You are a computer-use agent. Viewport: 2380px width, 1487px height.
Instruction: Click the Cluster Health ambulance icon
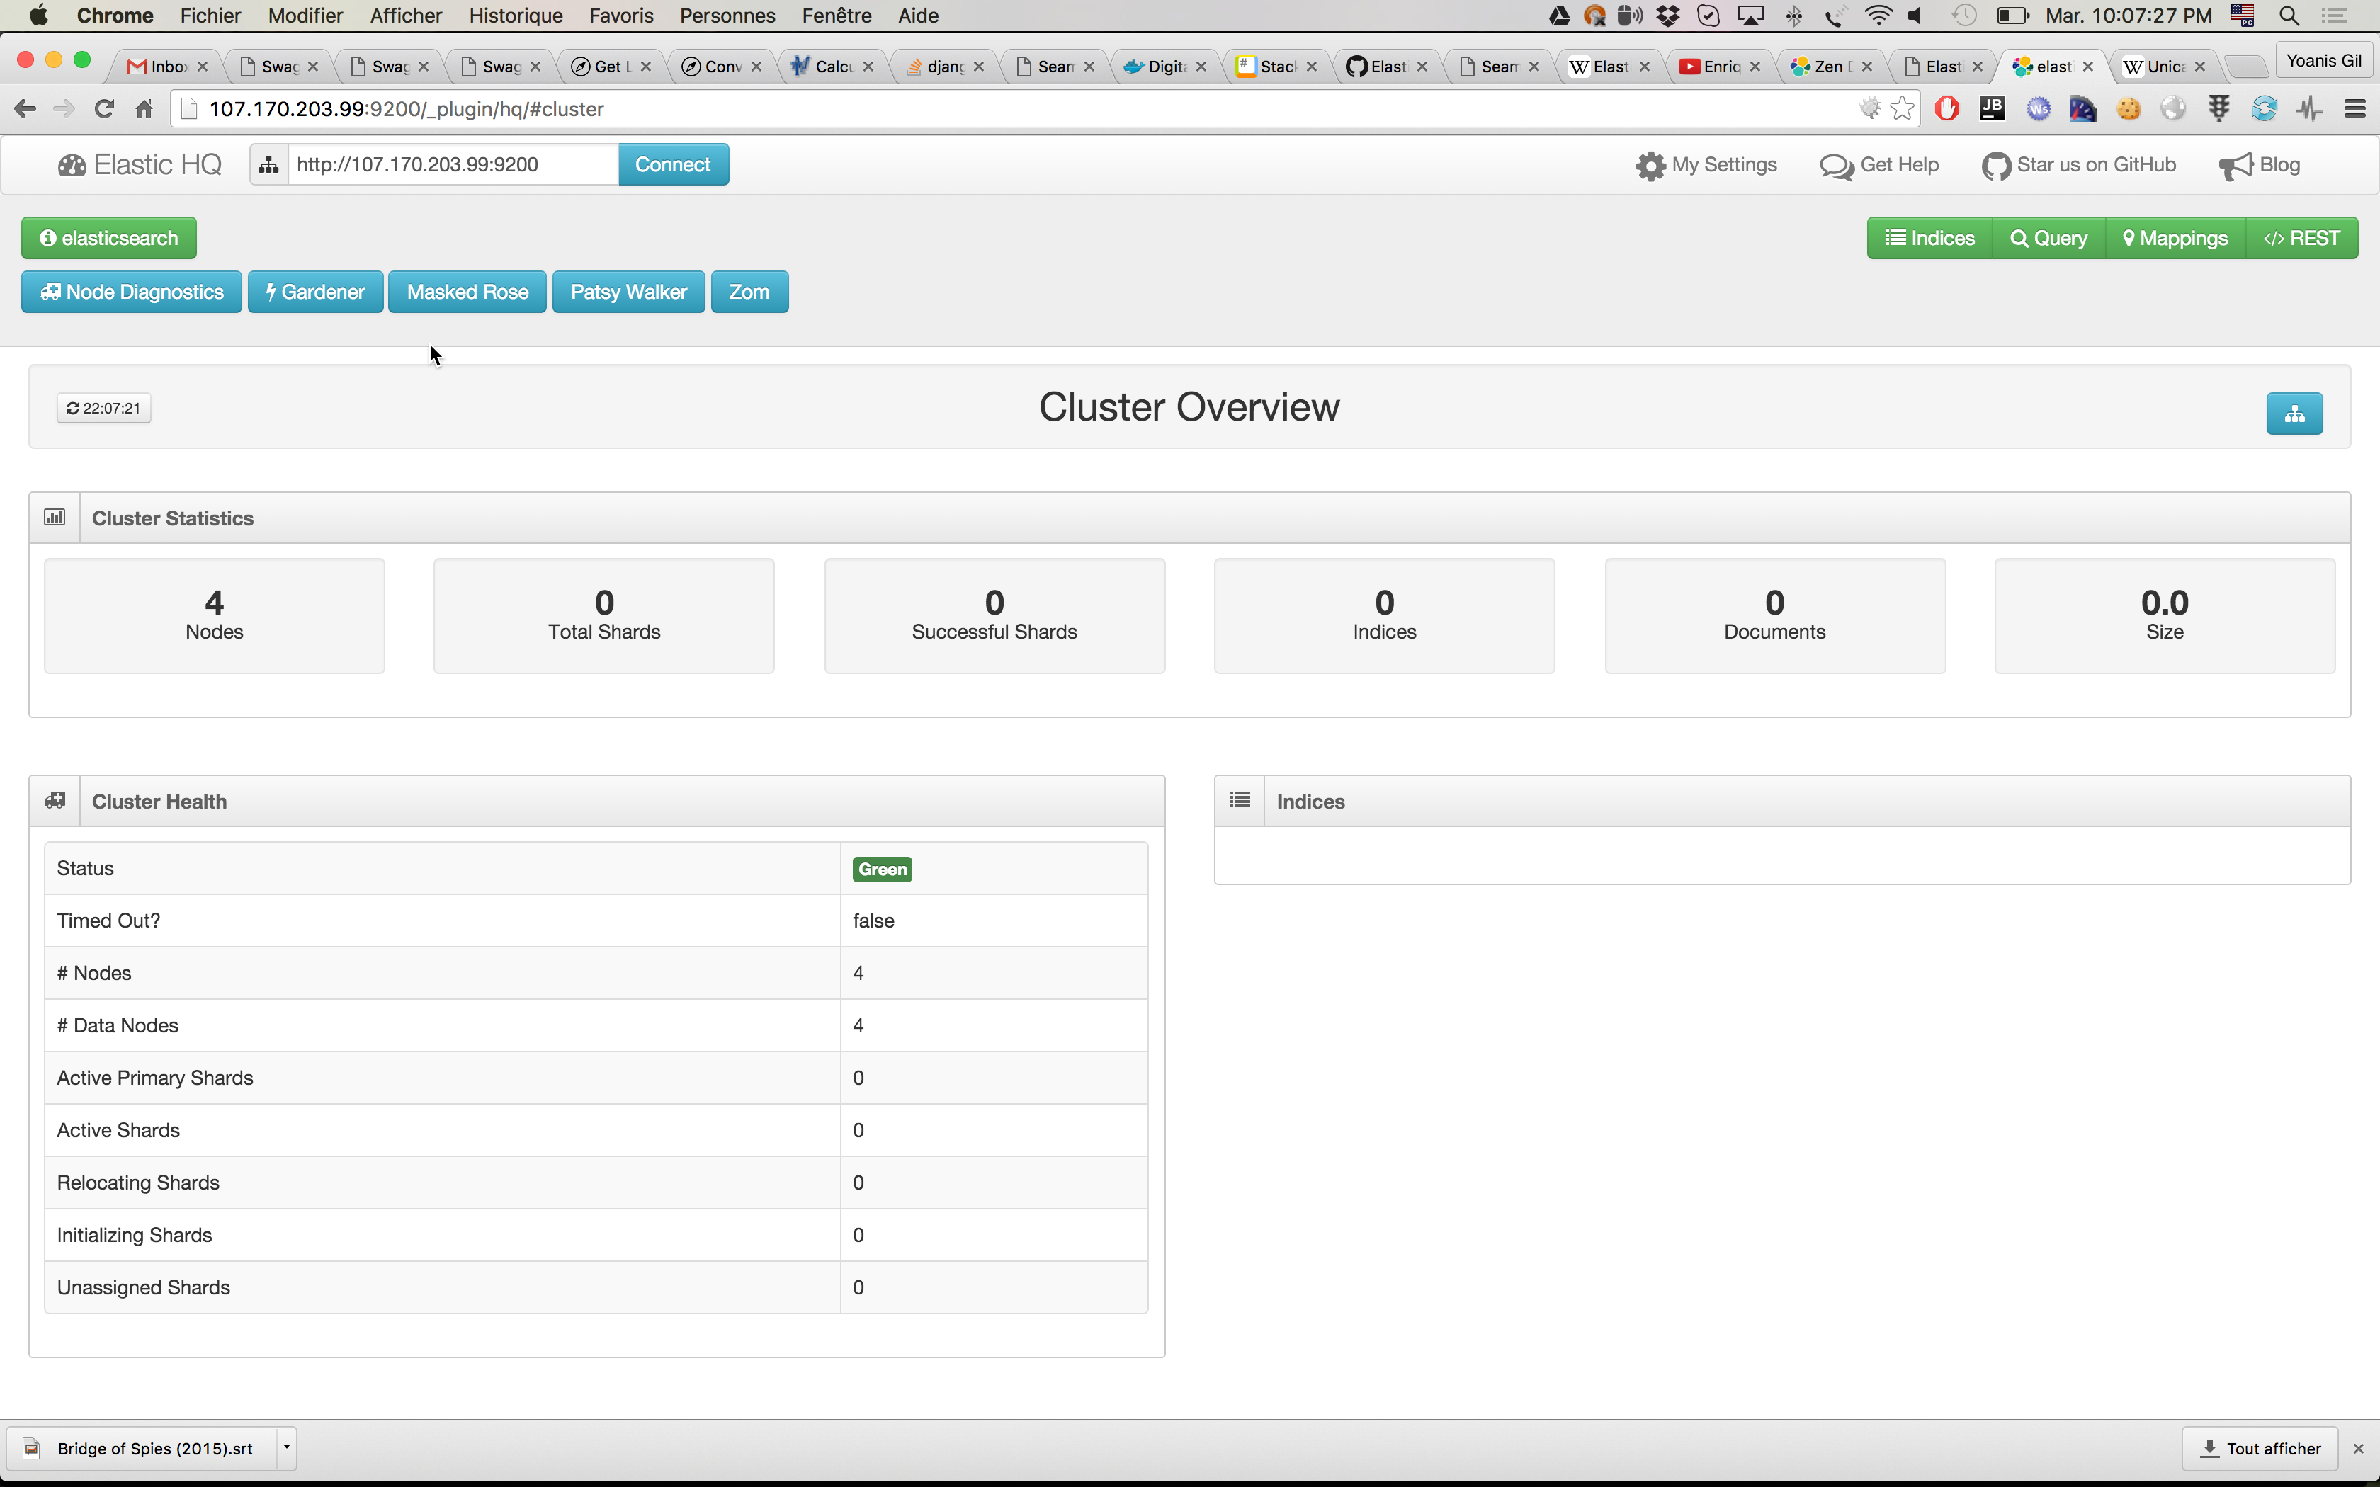[x=55, y=801]
